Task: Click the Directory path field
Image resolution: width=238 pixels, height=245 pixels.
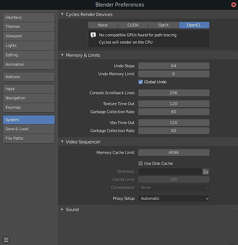Action: 170,171
